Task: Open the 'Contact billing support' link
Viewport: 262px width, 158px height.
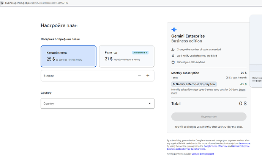Action: [x=203, y=154]
